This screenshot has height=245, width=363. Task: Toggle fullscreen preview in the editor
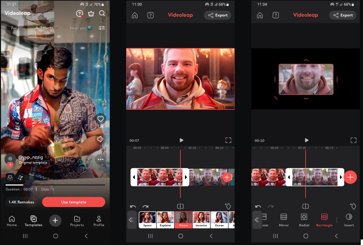228,140
